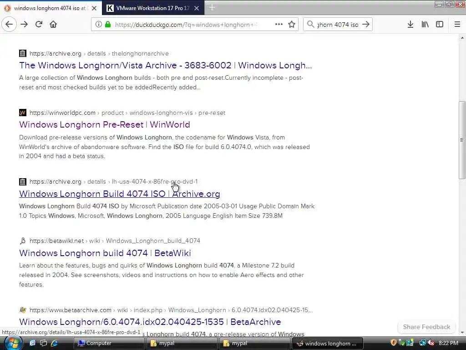Open the browser home page

(53, 24)
